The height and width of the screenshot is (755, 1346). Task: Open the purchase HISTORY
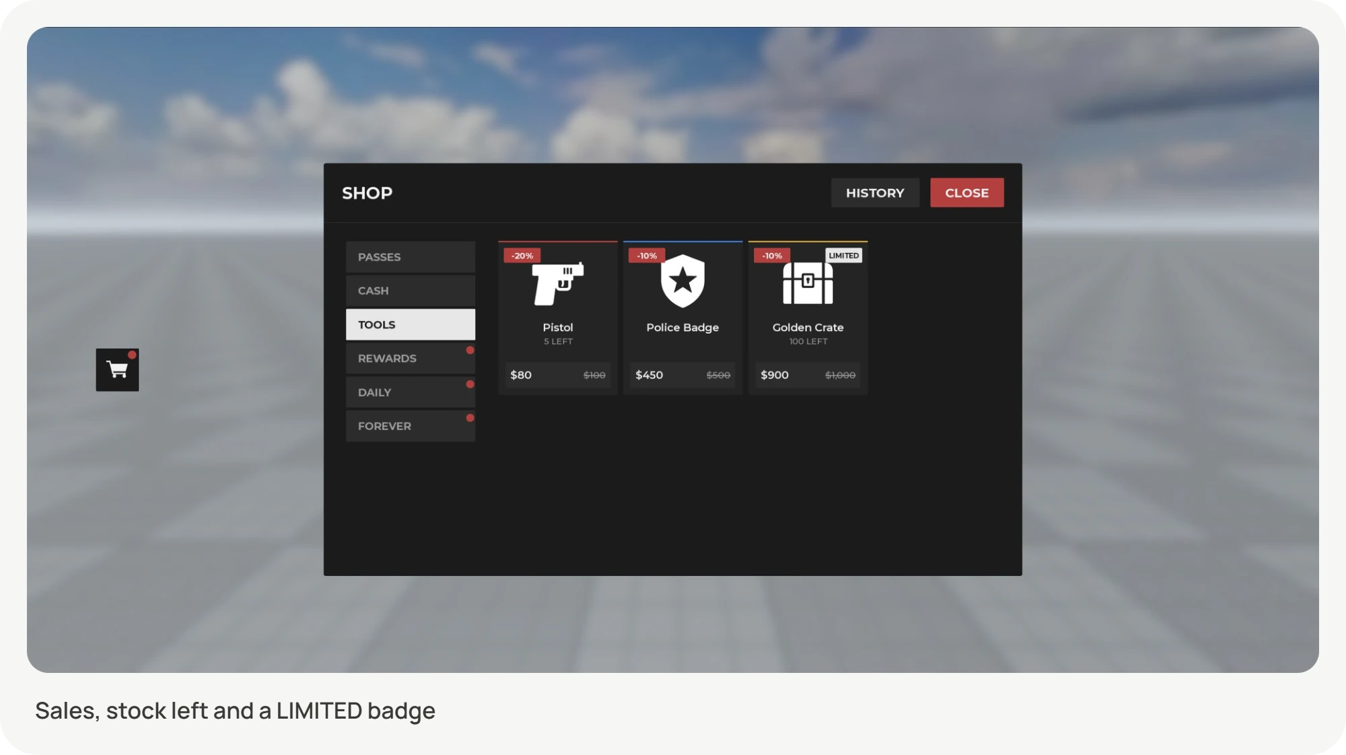coord(875,192)
